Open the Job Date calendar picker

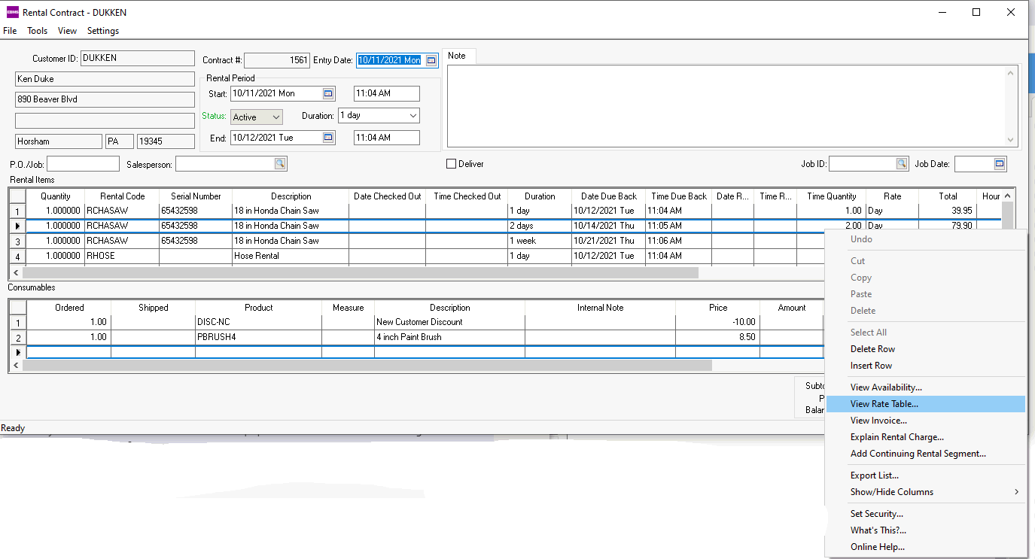pyautogui.click(x=1000, y=164)
